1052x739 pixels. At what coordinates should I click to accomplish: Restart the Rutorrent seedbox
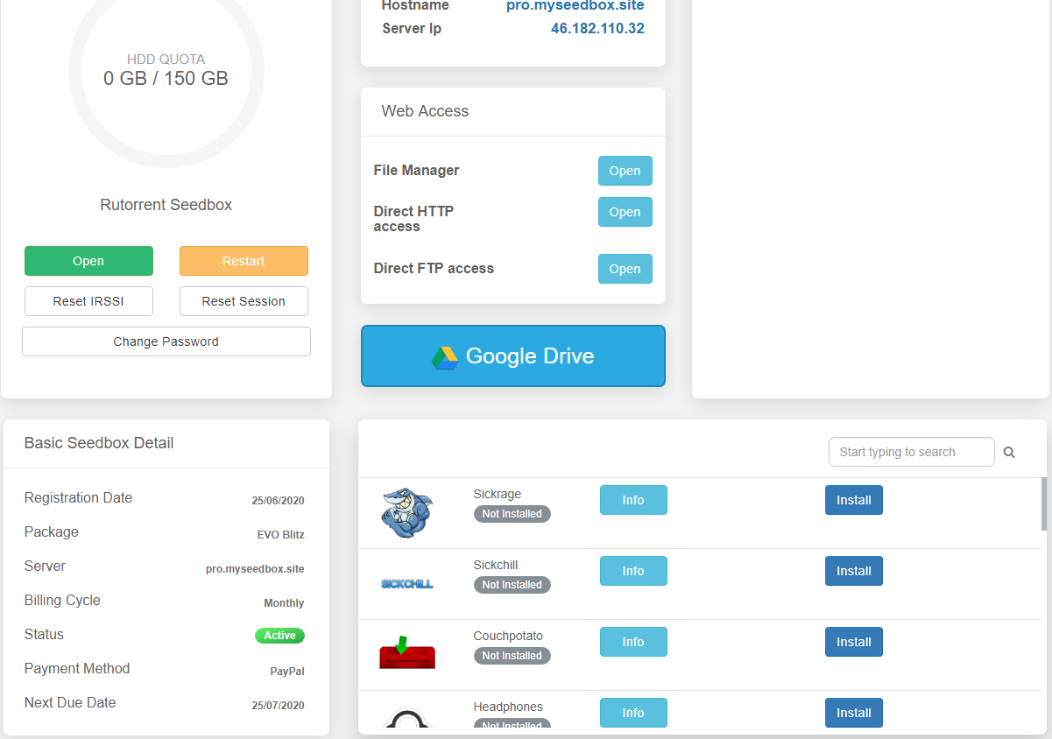244,261
